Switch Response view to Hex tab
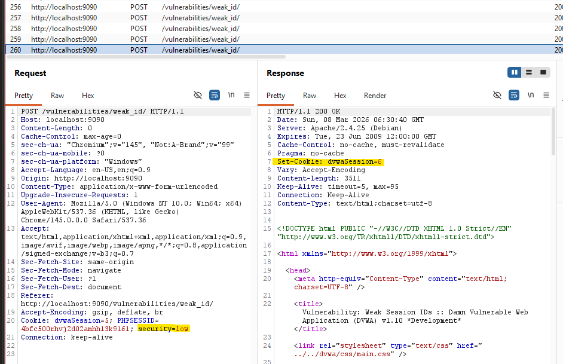The width and height of the screenshot is (563, 364). 340,96
